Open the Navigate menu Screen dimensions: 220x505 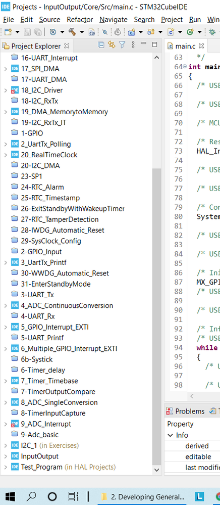point(114,20)
